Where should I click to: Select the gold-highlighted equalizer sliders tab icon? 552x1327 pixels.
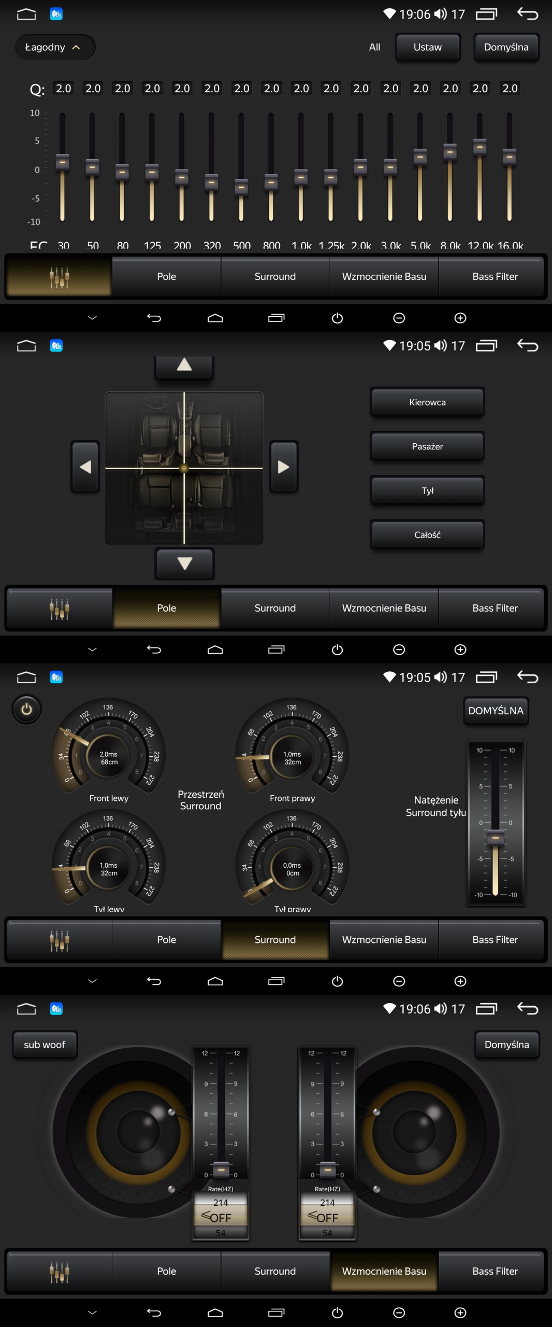[x=60, y=277]
